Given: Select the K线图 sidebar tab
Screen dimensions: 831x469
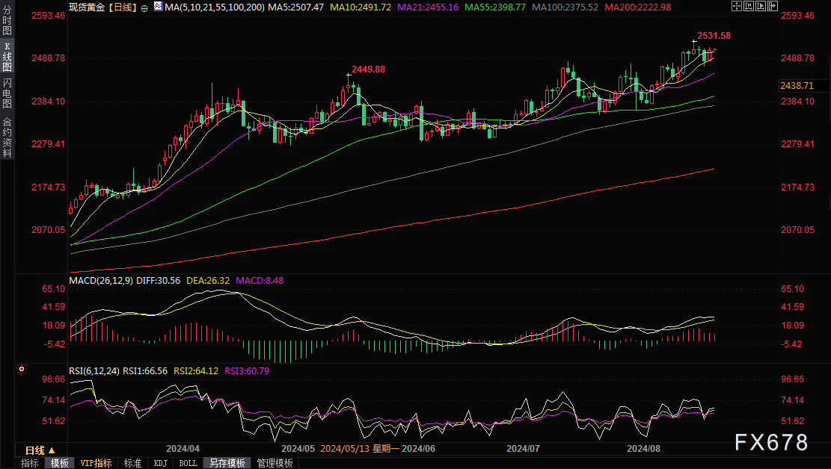Looking at the screenshot, I should (x=7, y=57).
